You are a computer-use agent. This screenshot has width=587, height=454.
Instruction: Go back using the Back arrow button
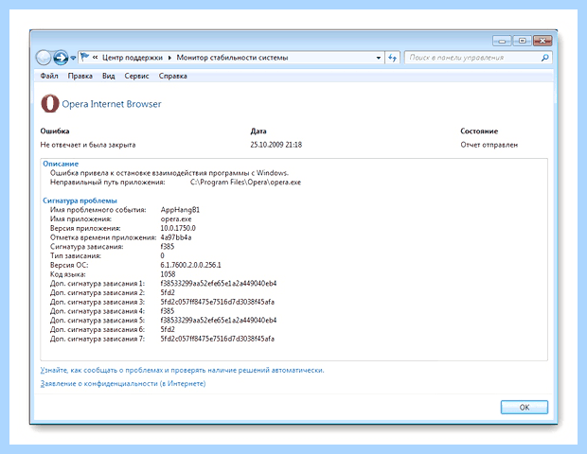tap(44, 58)
